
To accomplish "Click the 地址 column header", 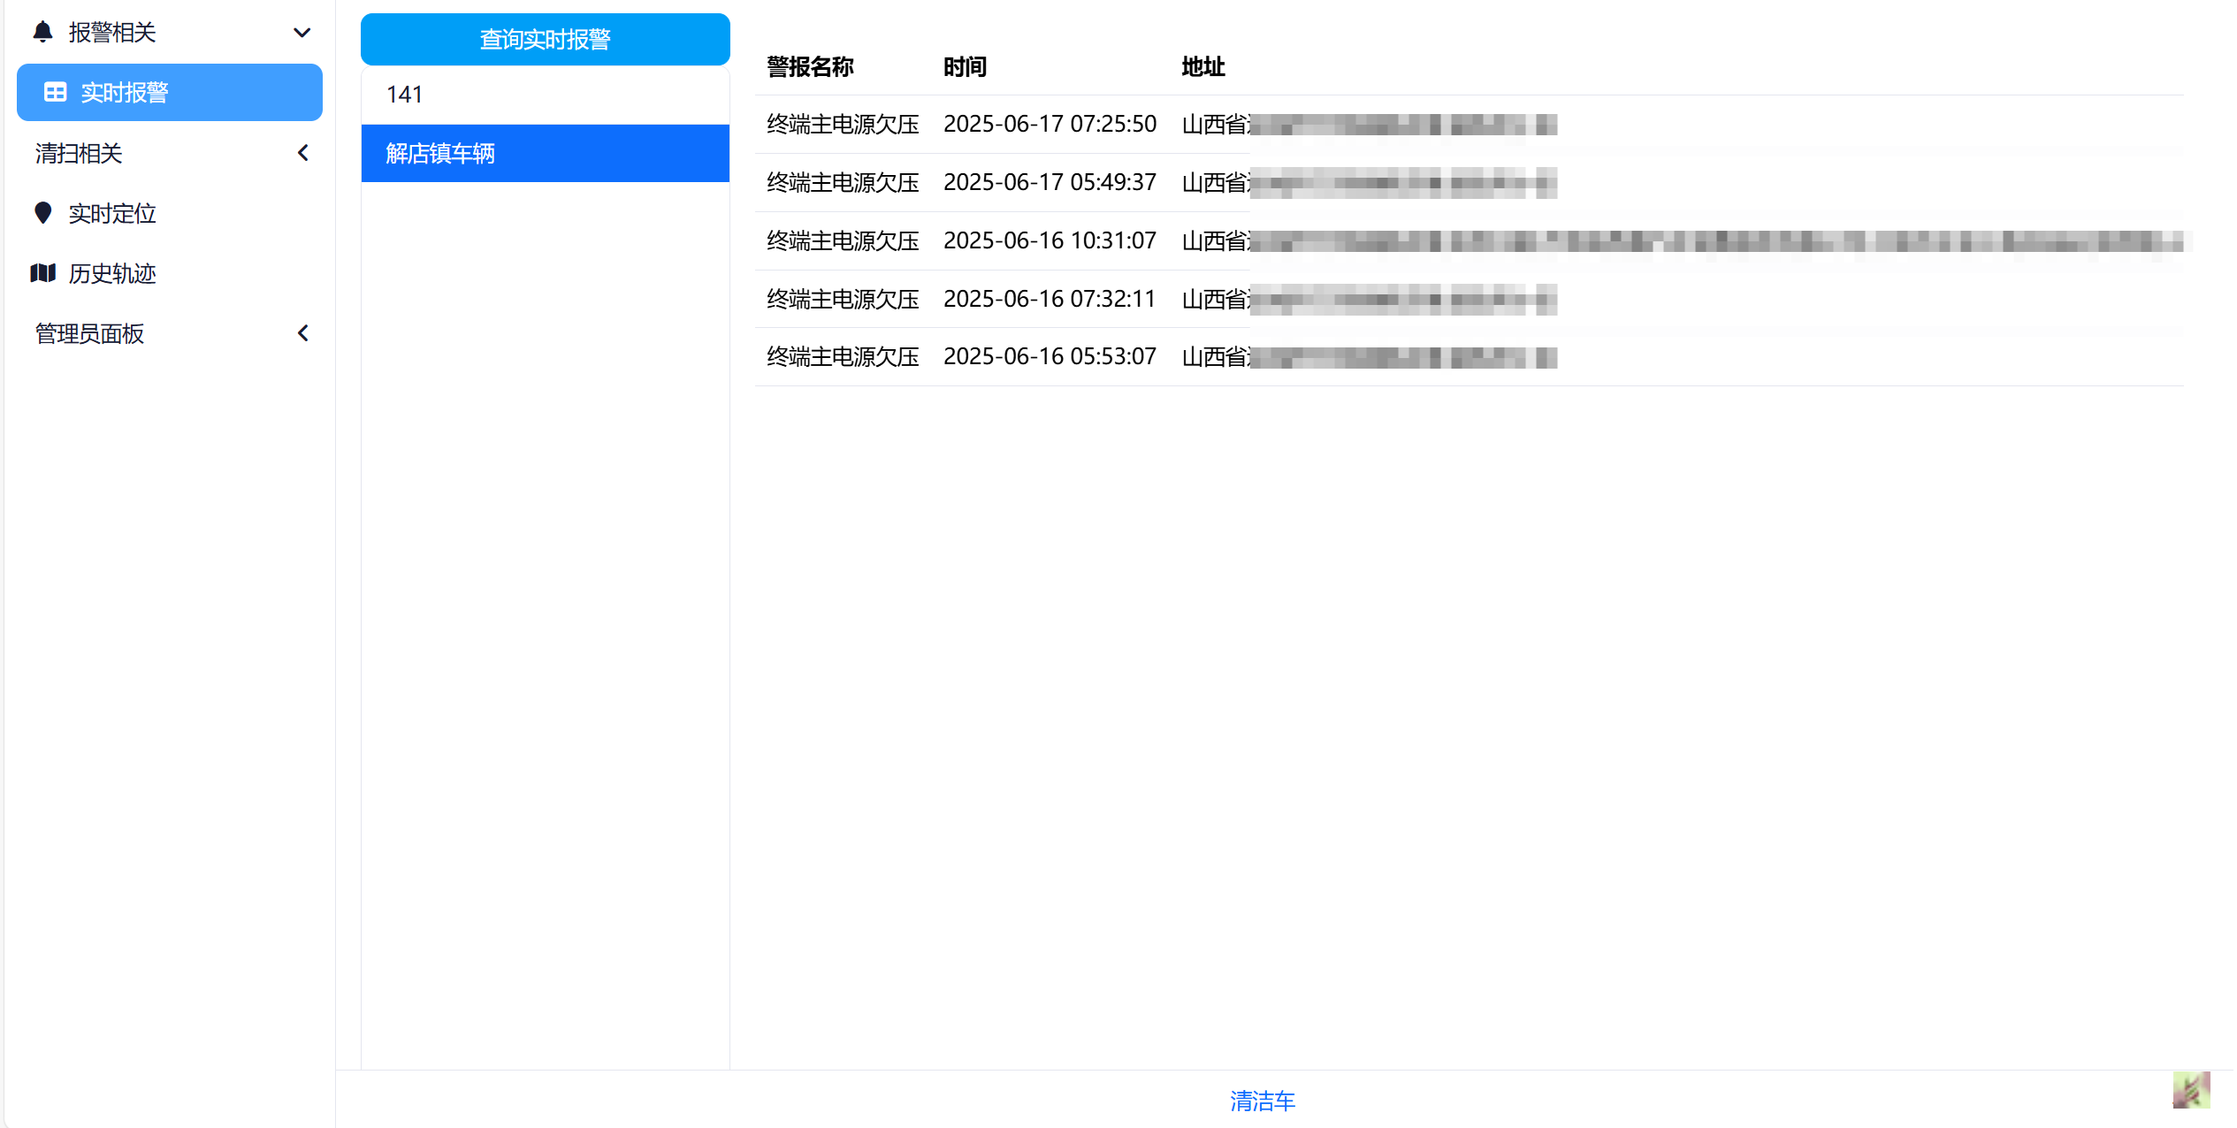I will (x=1202, y=67).
